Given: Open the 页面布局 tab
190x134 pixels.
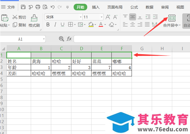Looking at the screenshot, I should pyautogui.click(x=115, y=7).
